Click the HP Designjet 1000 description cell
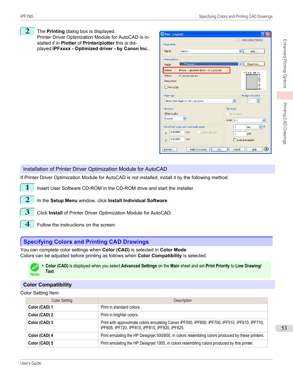The image size is (293, 380). click(183, 343)
